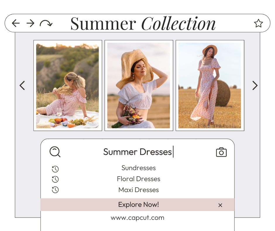Click the magnifying glass search icon

[x=55, y=152]
